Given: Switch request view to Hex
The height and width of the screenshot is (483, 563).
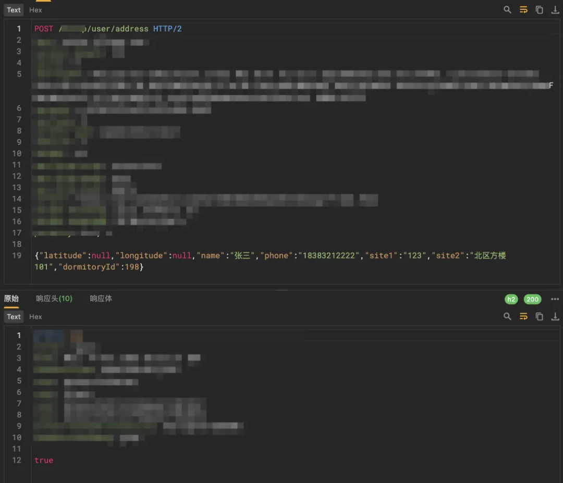Looking at the screenshot, I should (x=35, y=10).
